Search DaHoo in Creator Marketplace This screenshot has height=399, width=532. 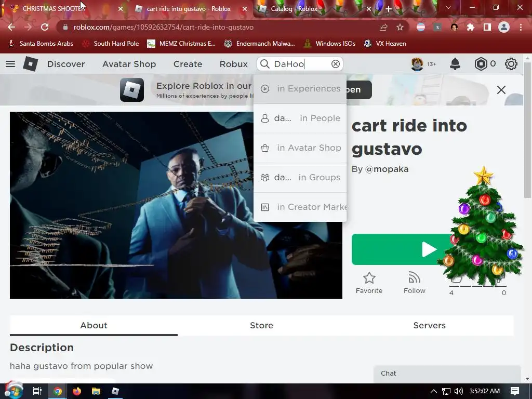click(x=300, y=207)
